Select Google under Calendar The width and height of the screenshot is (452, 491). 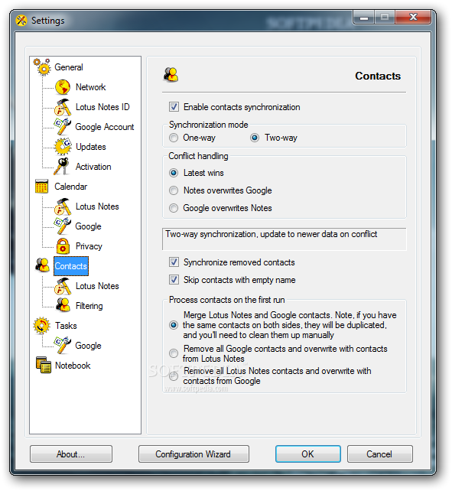pos(88,226)
